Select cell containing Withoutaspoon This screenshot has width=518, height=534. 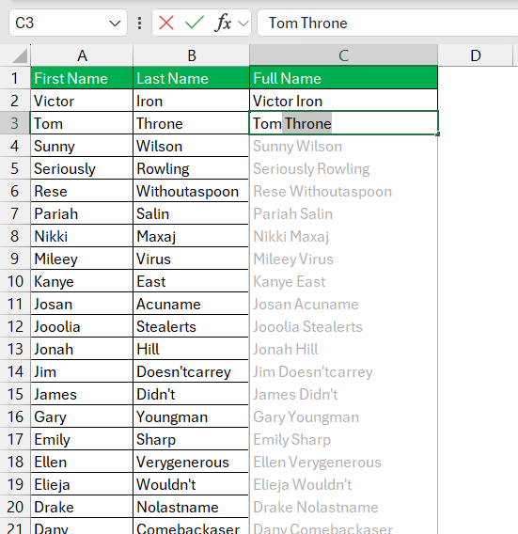pyautogui.click(x=191, y=191)
